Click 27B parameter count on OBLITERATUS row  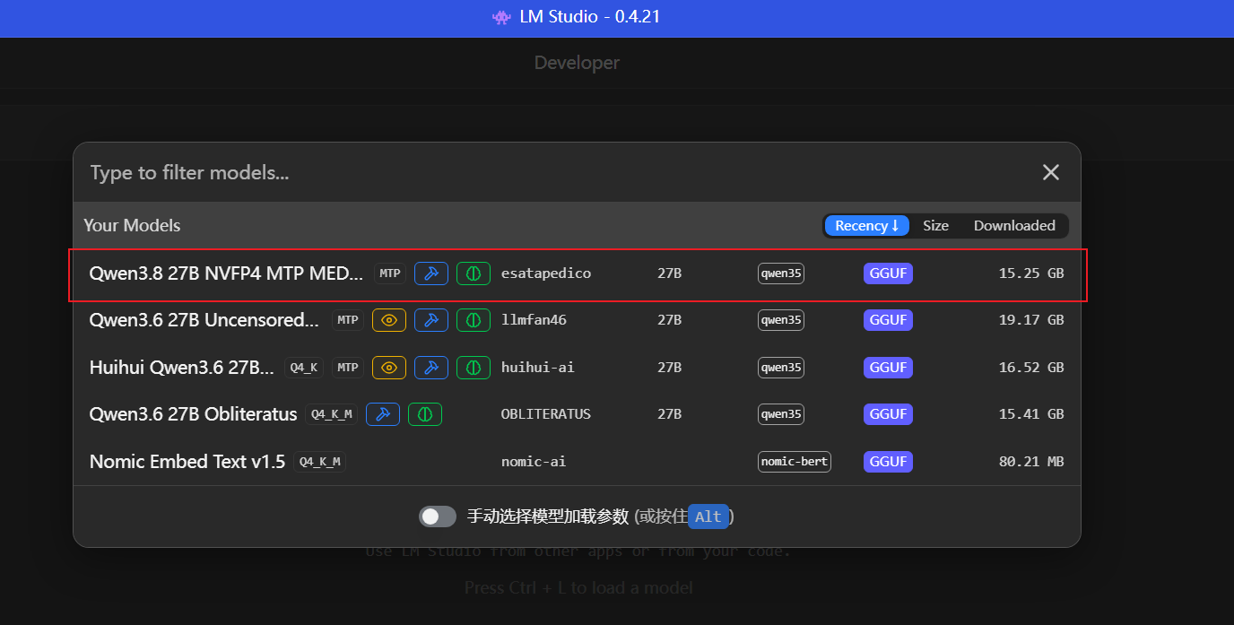pos(669,414)
